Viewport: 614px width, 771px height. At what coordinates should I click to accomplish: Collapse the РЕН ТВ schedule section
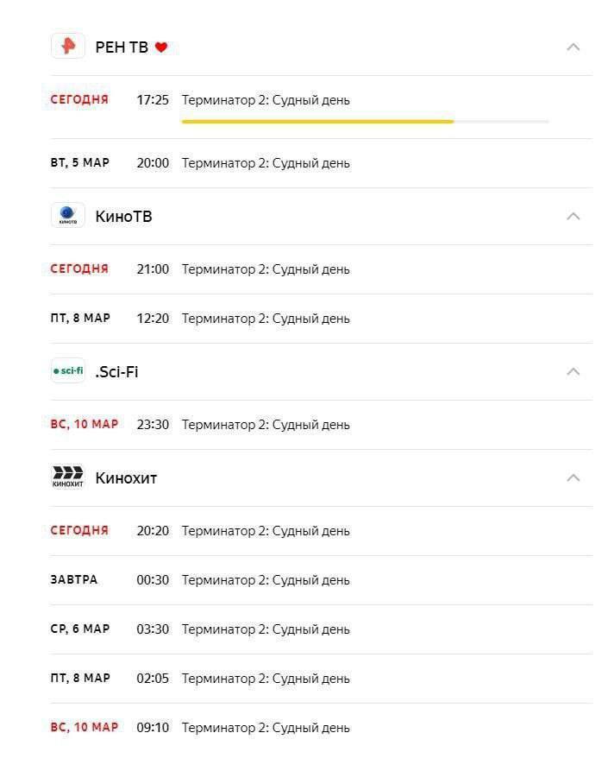click(x=573, y=47)
